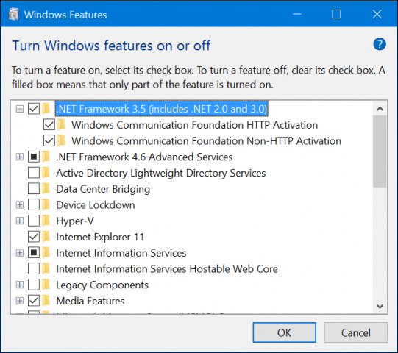The width and height of the screenshot is (398, 353).
Task: Minimize the Windows Features dialog
Action: coord(297,14)
